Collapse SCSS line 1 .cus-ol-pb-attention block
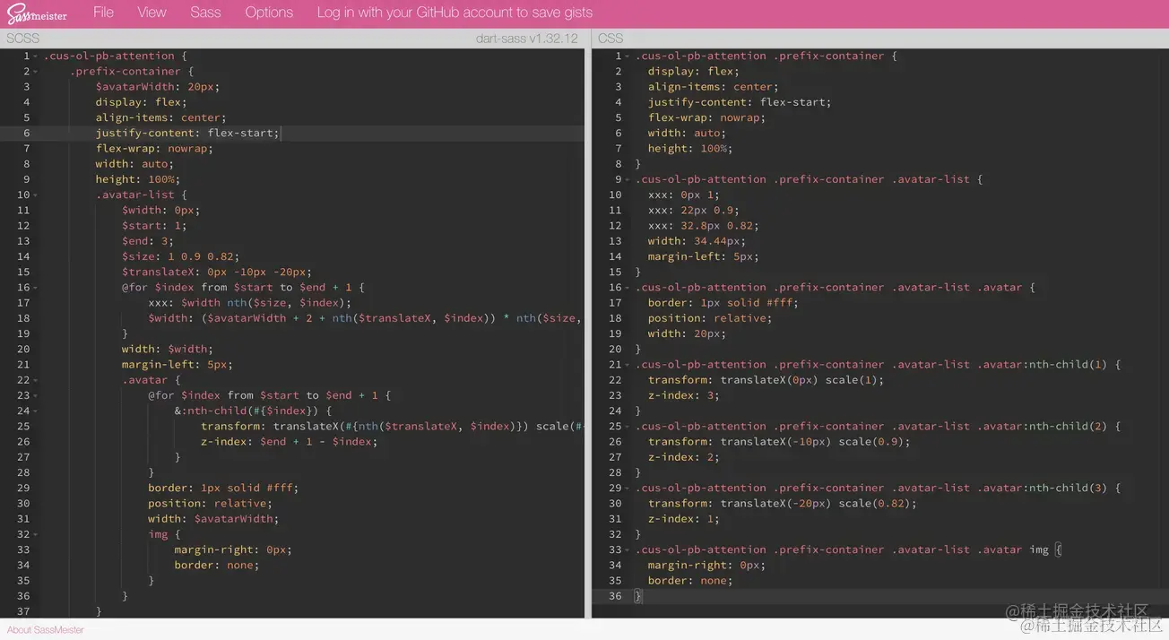Image resolution: width=1169 pixels, height=640 pixels. point(36,56)
